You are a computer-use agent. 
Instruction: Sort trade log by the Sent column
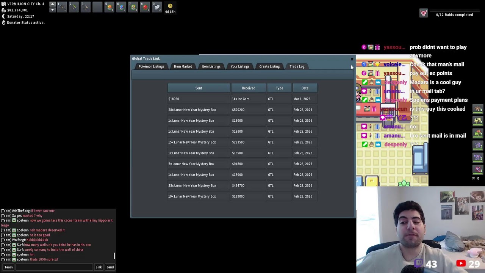click(199, 88)
